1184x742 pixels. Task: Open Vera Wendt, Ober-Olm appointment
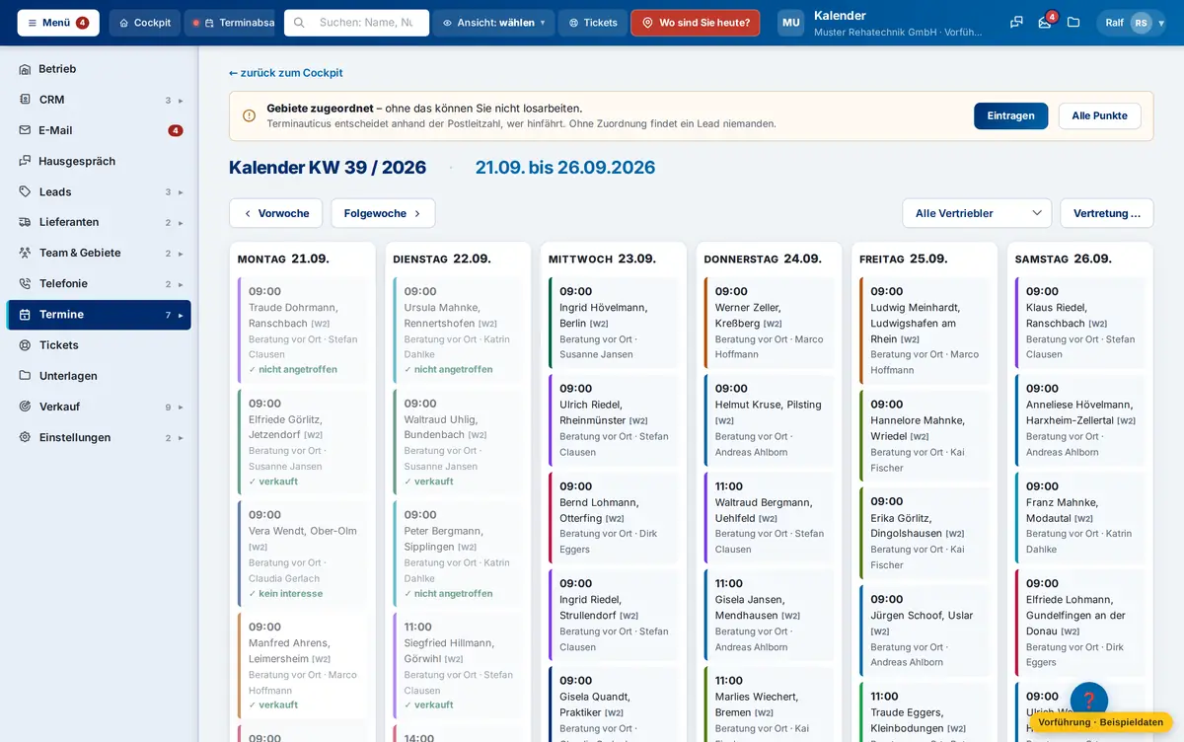pyautogui.click(x=302, y=554)
